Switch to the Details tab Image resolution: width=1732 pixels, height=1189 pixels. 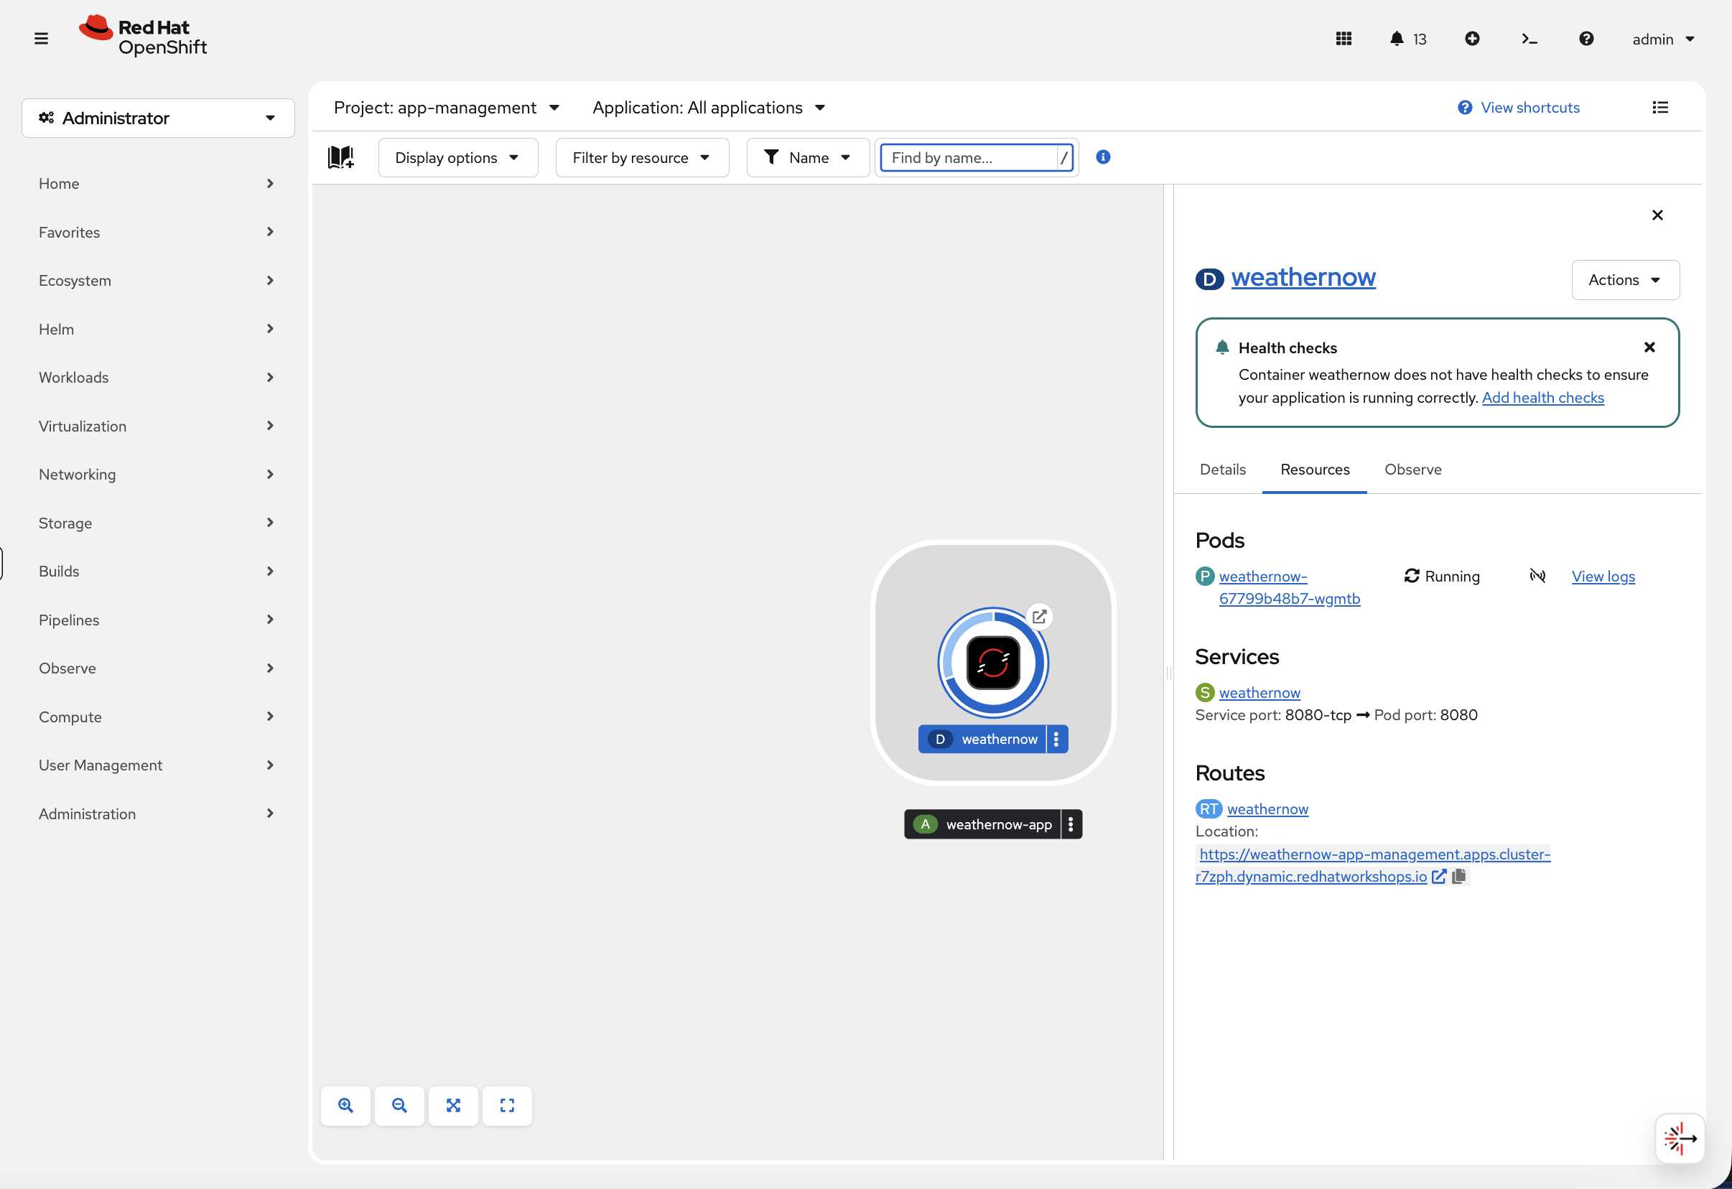pyautogui.click(x=1222, y=470)
